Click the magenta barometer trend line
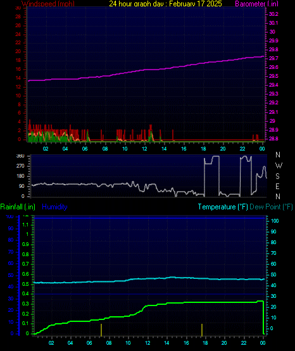The height and width of the screenshot is (351, 295). coord(146,70)
